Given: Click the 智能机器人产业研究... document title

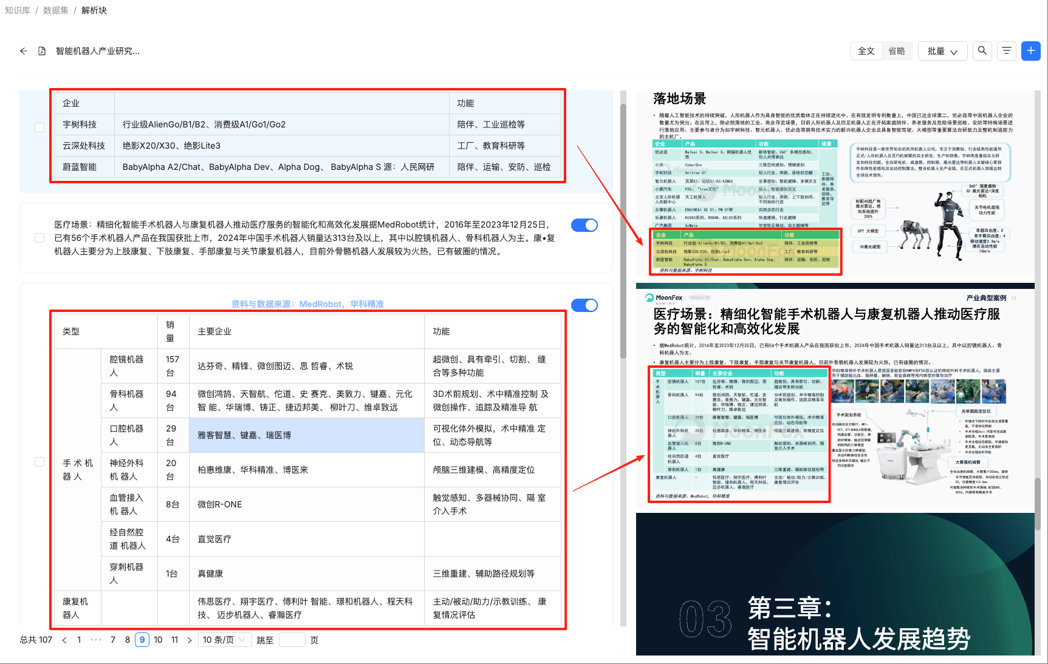Looking at the screenshot, I should point(98,51).
